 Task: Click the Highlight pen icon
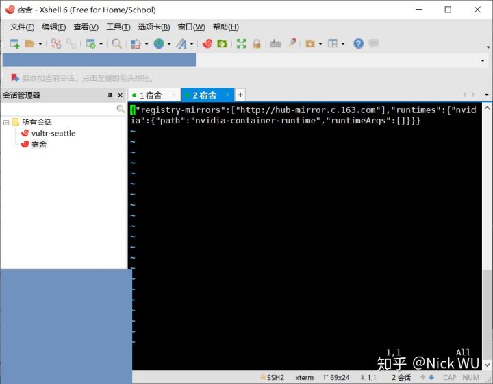coord(291,43)
